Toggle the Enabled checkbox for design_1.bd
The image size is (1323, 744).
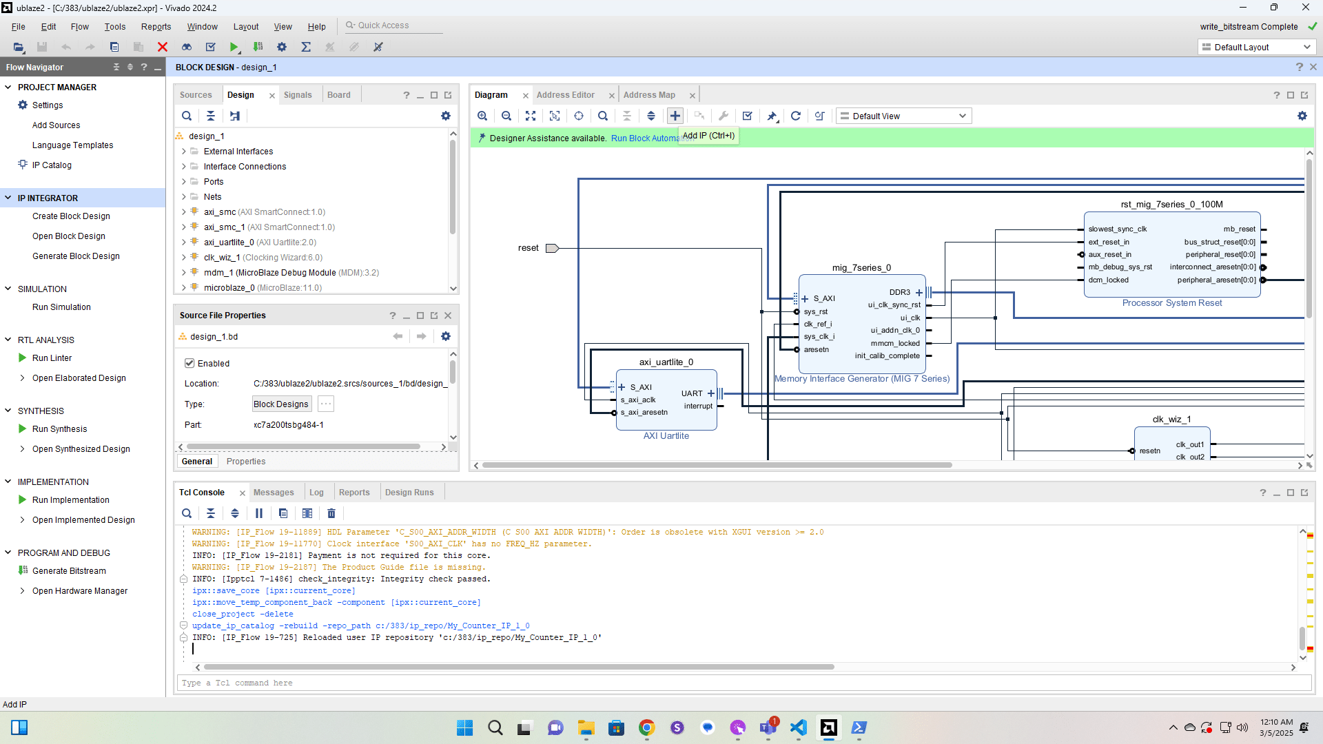[189, 363]
